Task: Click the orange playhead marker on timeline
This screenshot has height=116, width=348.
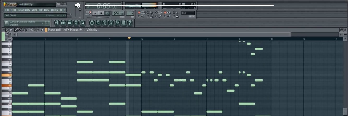Action: [x=129, y=38]
